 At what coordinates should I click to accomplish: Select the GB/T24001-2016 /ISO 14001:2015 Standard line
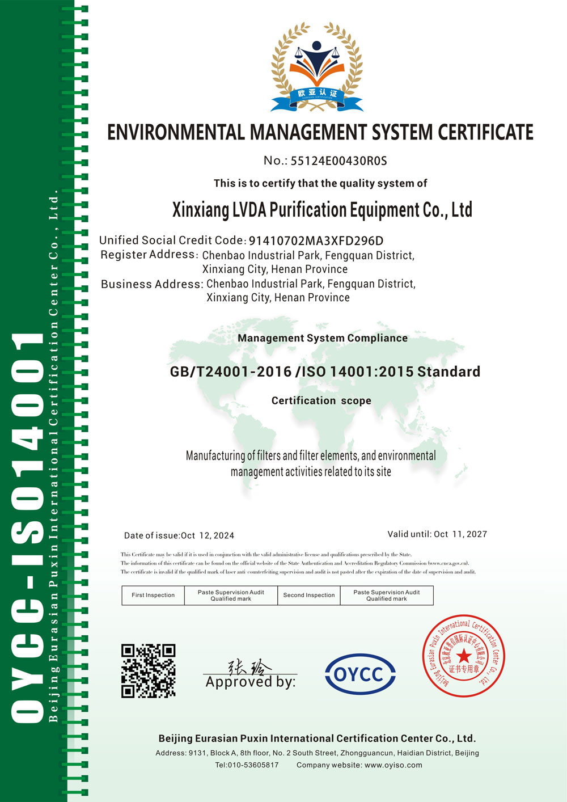325,372
